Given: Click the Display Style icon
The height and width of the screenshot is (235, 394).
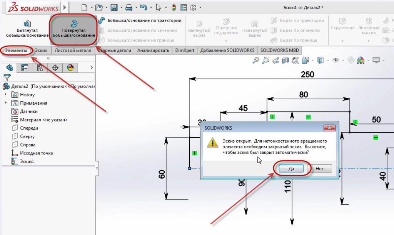Looking at the screenshot, I should point(321,60).
